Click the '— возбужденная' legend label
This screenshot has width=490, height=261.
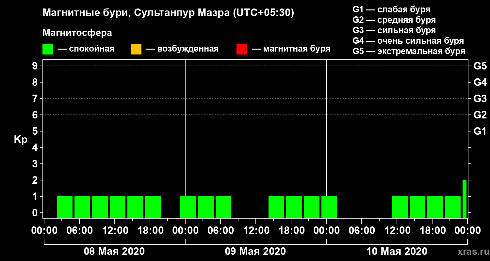182,49
